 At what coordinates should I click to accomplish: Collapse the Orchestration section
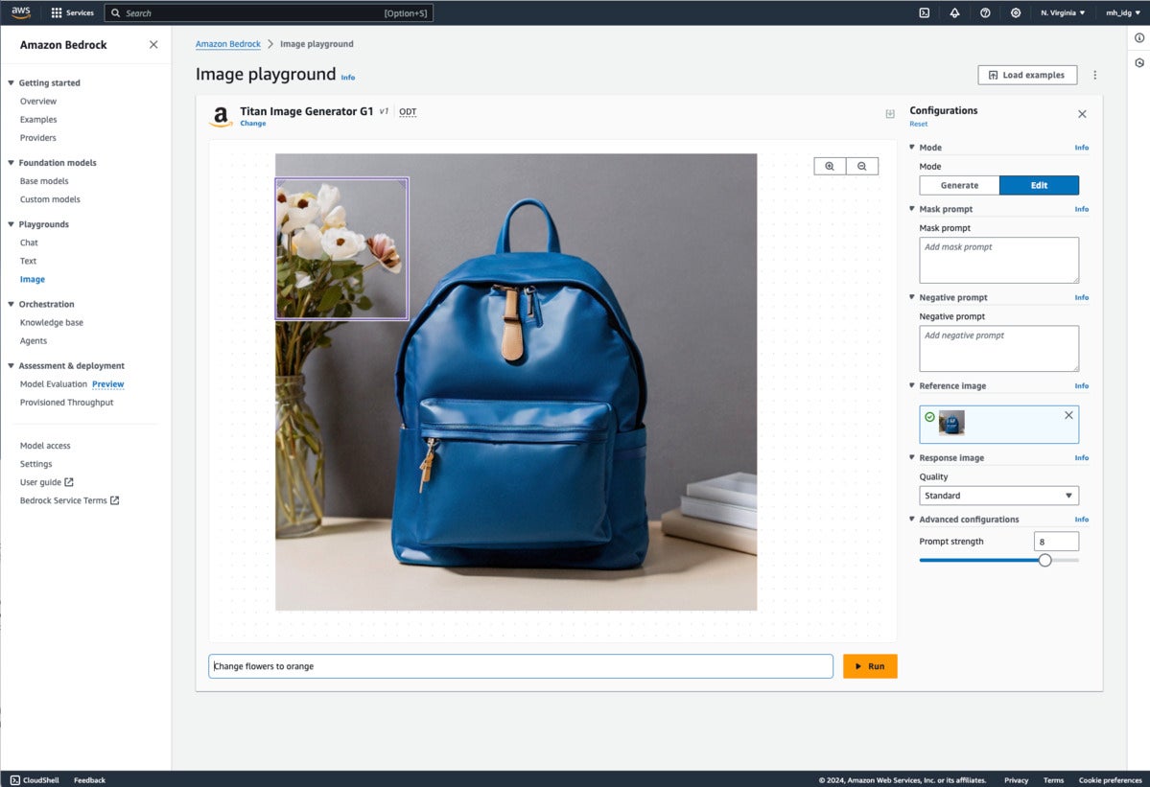11,304
